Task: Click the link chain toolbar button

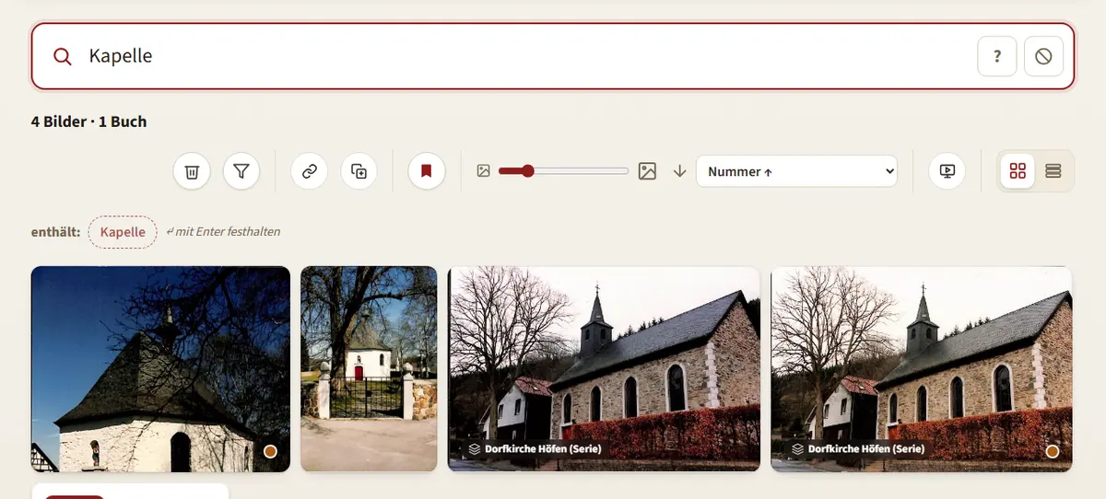Action: point(310,171)
